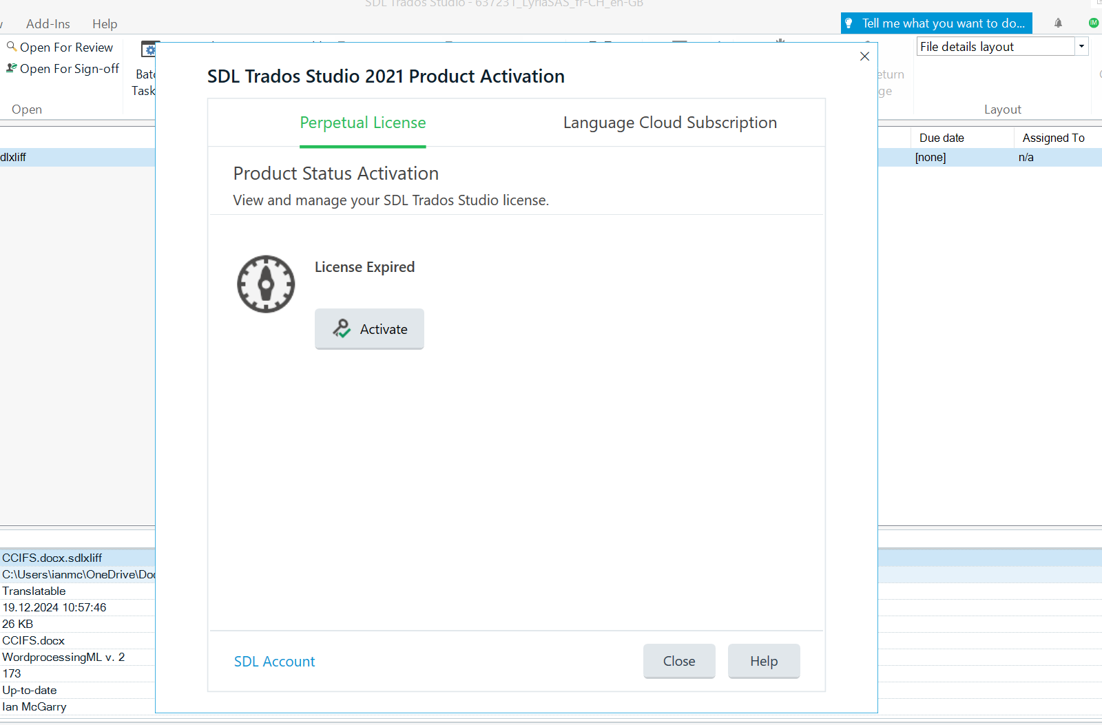Click the Activate license button

point(369,329)
